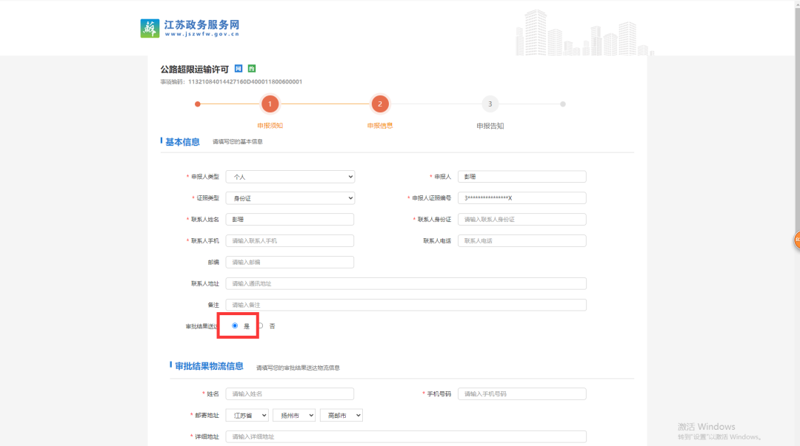Open the 申报人类型 dropdown showing 个人

(289, 176)
